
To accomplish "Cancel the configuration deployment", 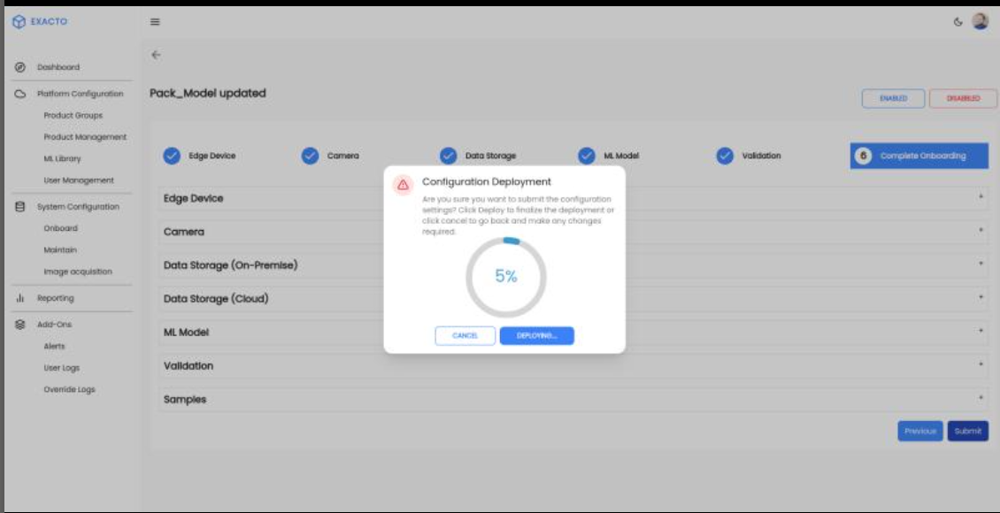I will pos(465,336).
